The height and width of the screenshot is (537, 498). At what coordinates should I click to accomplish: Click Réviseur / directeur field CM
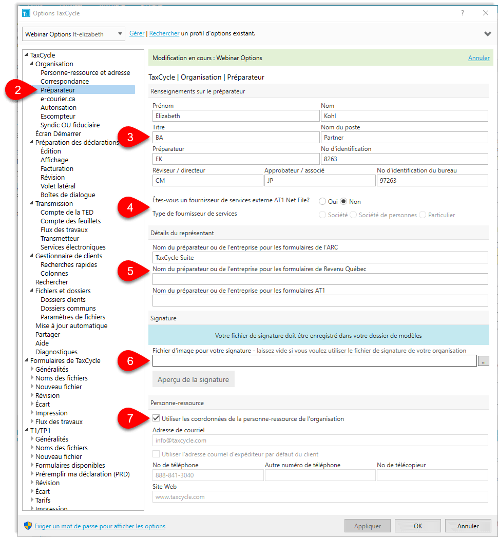click(x=207, y=181)
